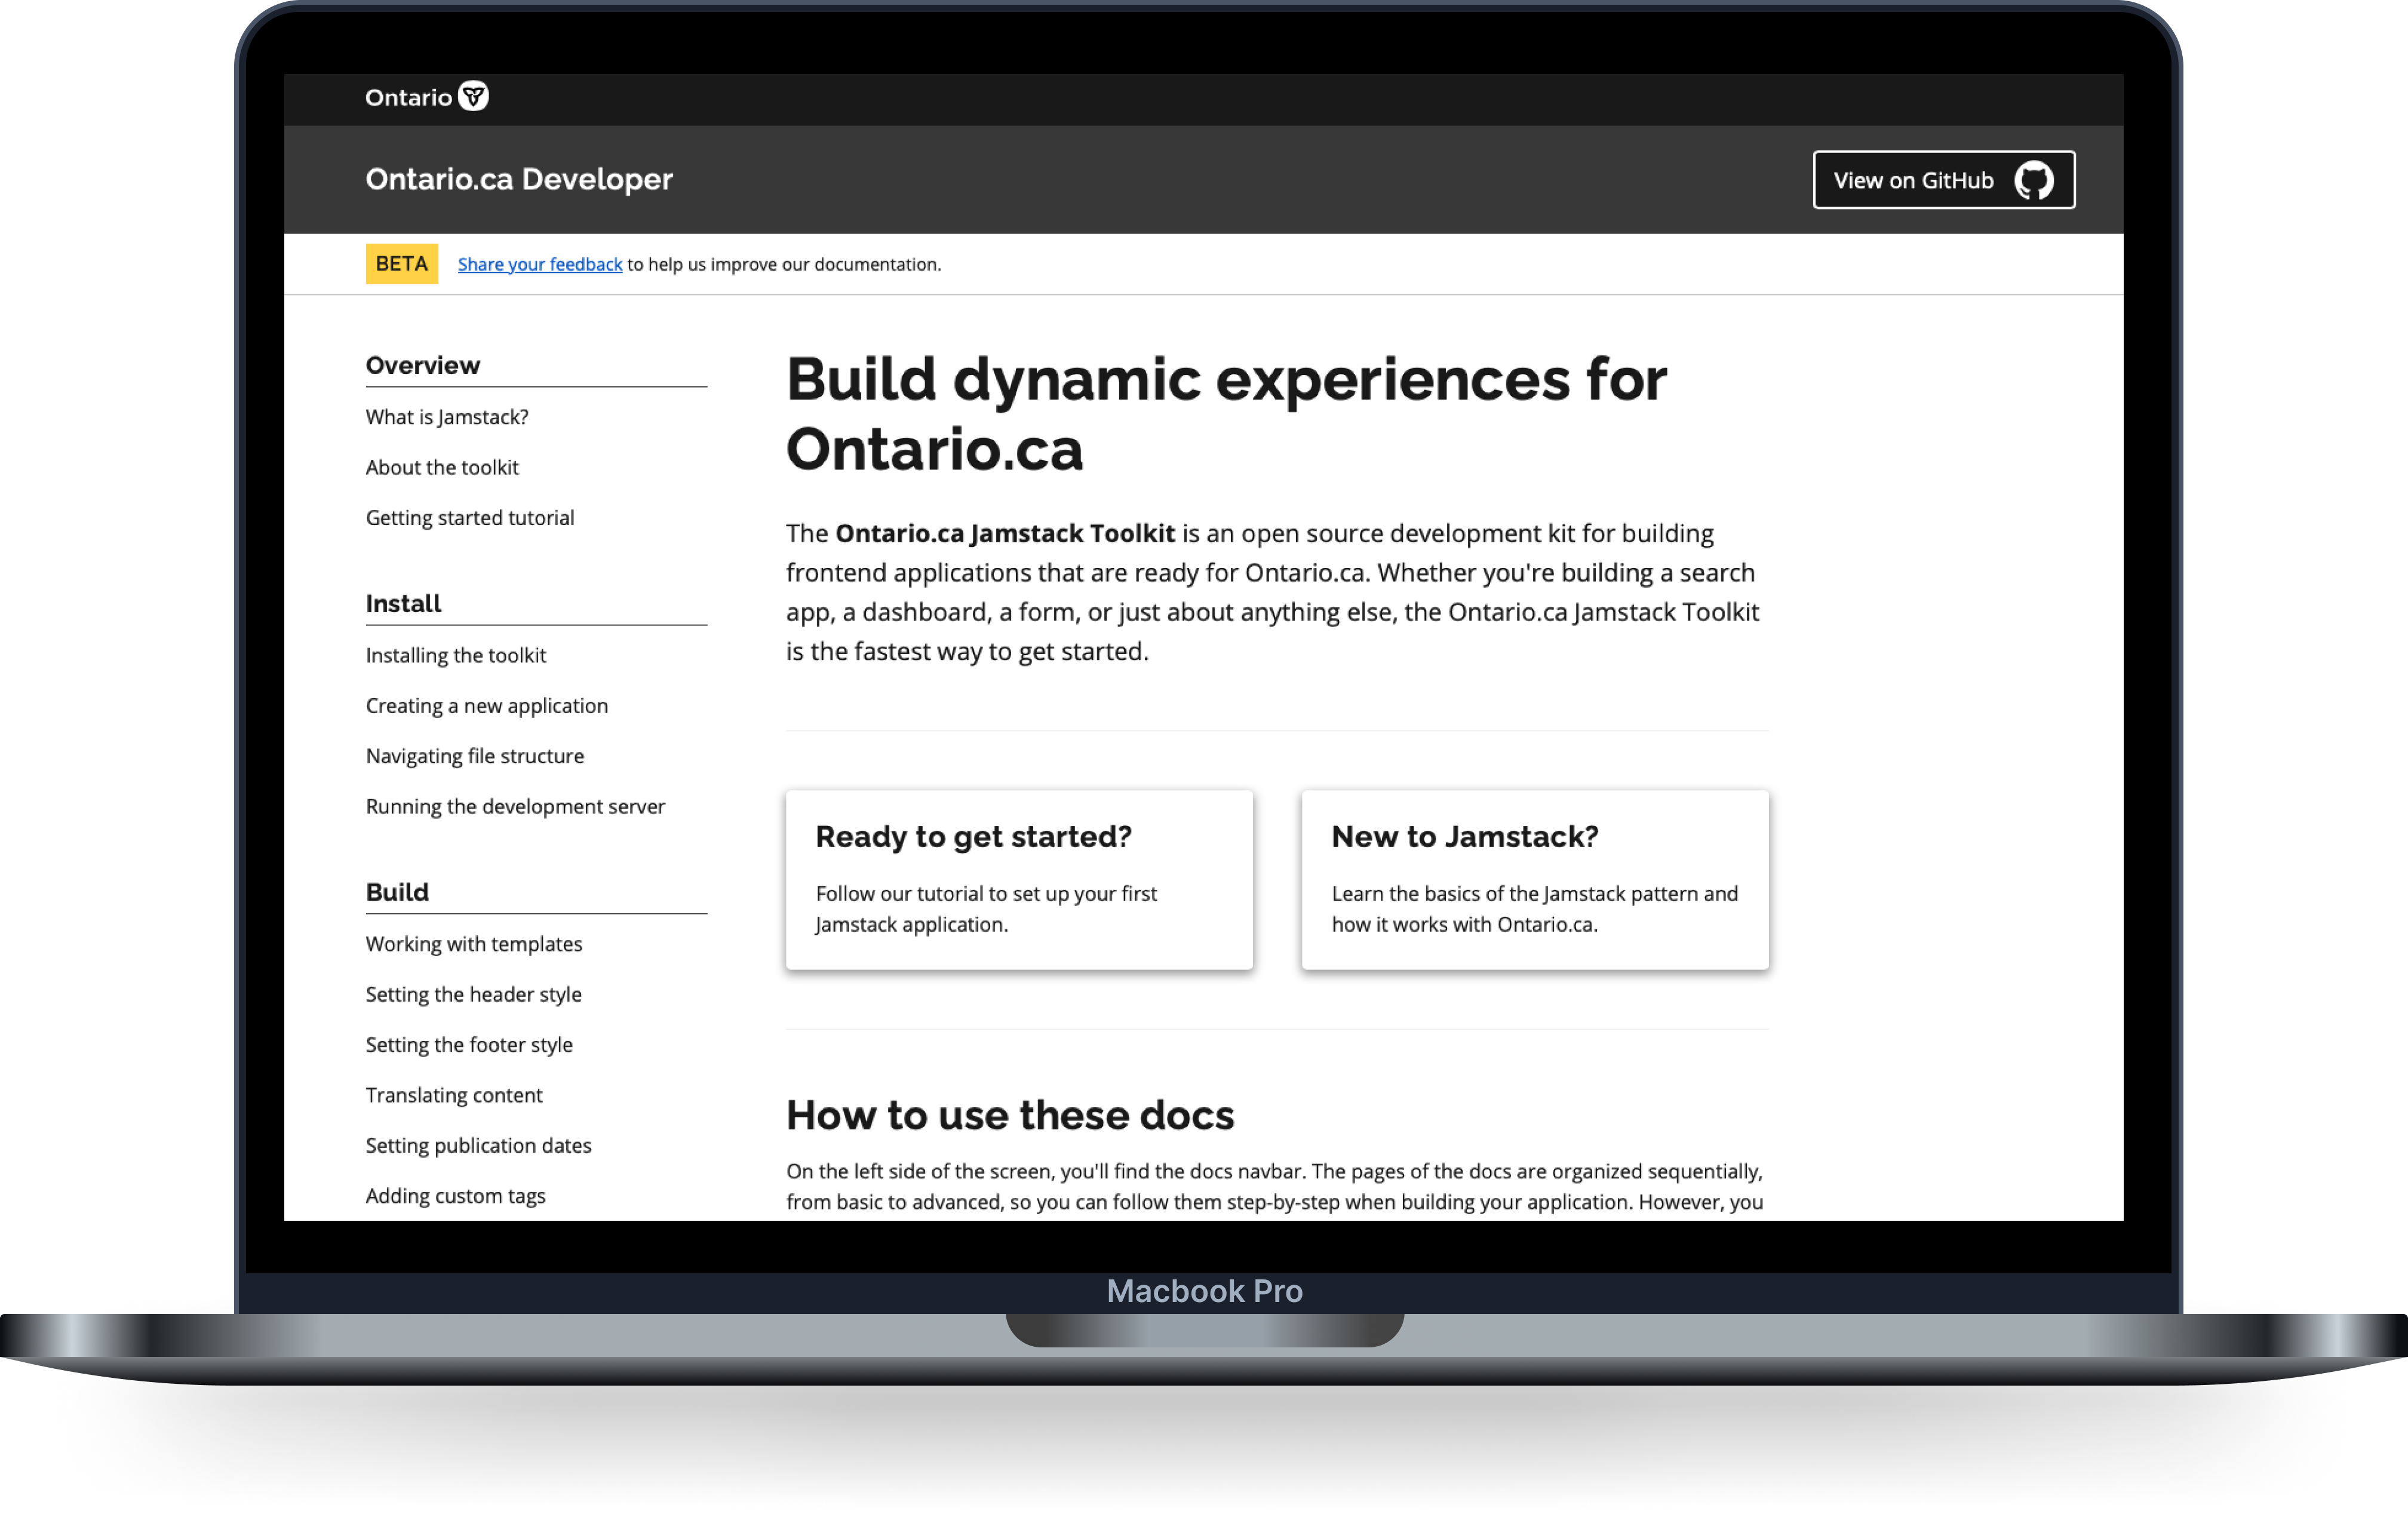Select What is Jamstack? in sidebar
The width and height of the screenshot is (2408, 1517).
tap(447, 416)
